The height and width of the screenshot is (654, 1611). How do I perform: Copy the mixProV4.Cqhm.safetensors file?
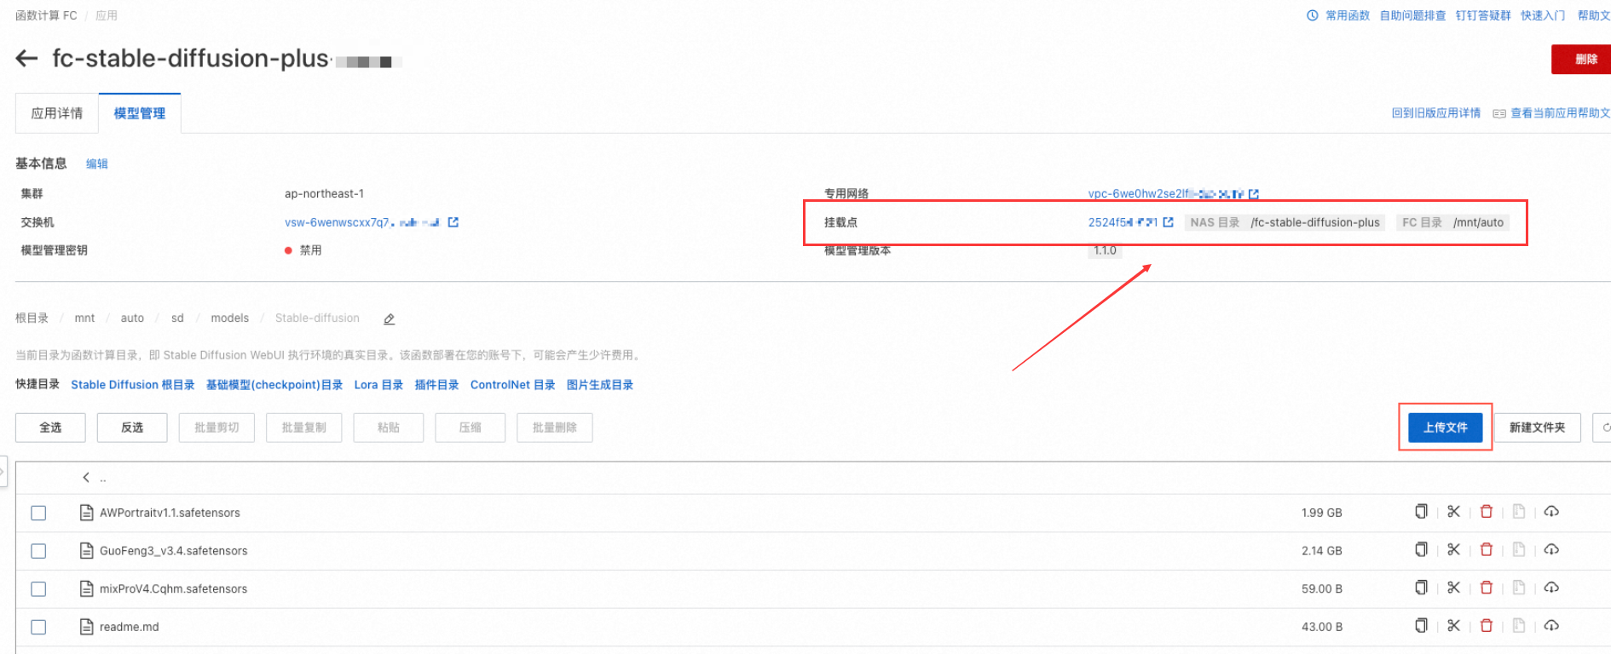click(x=1421, y=588)
